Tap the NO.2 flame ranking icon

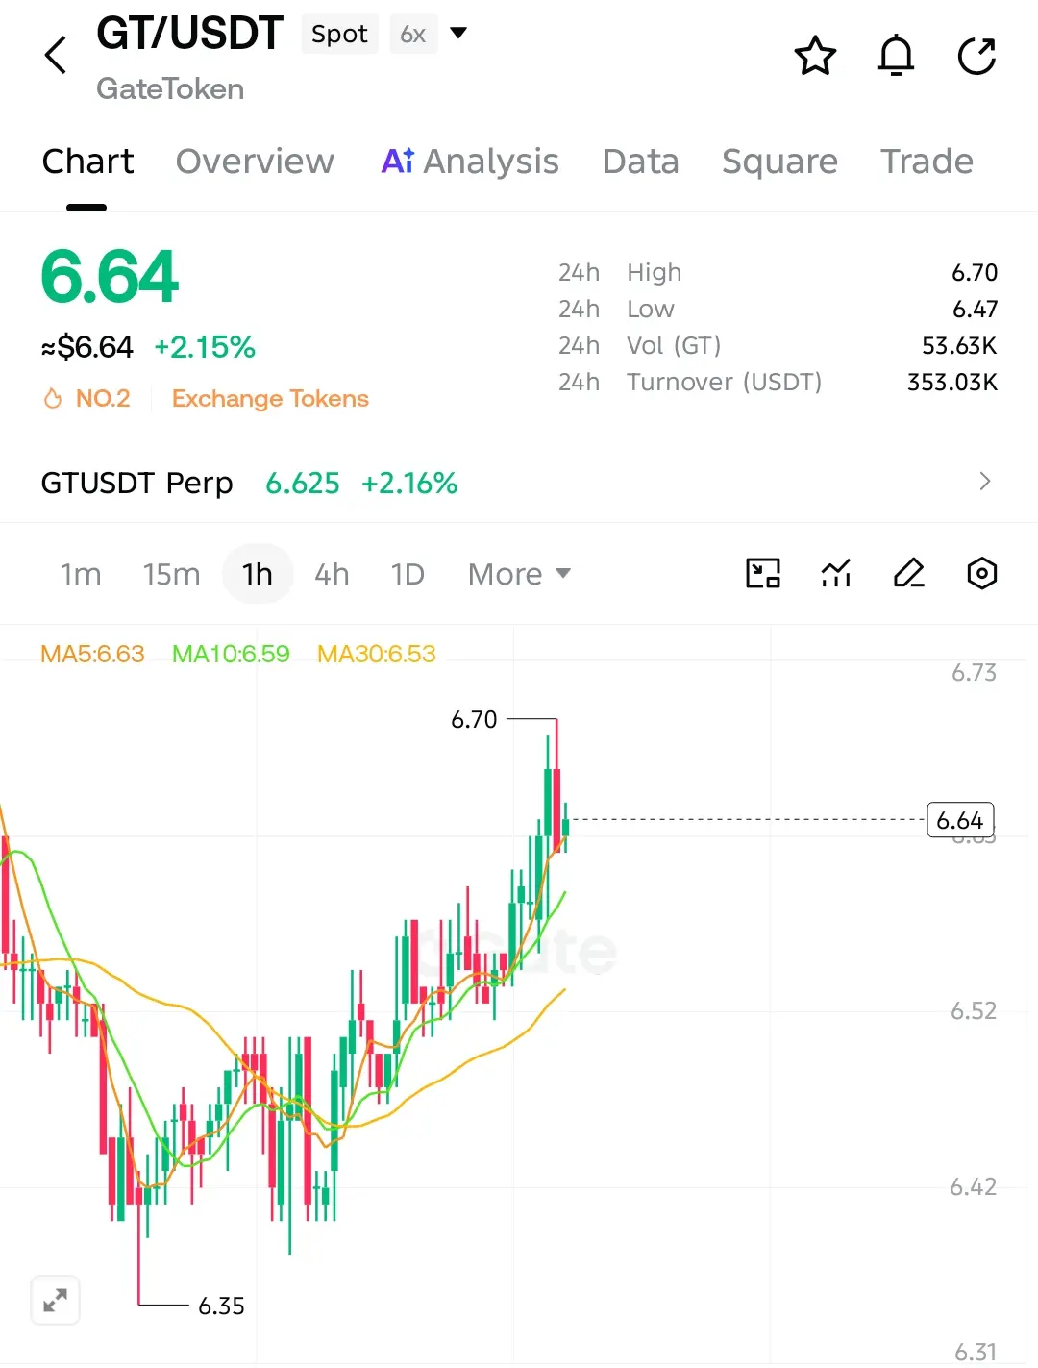pos(53,398)
